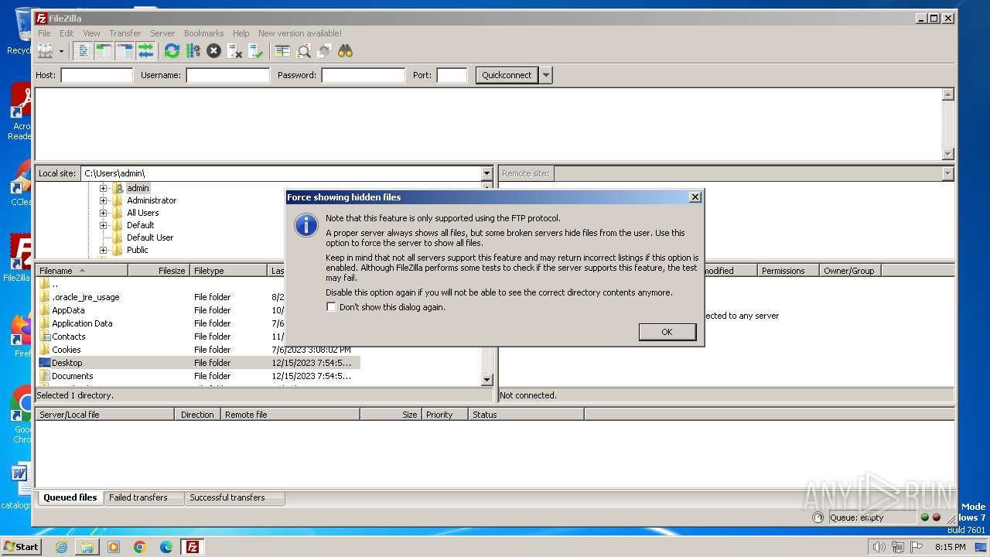
Task: Sort local files by Filename column
Action: click(x=81, y=271)
